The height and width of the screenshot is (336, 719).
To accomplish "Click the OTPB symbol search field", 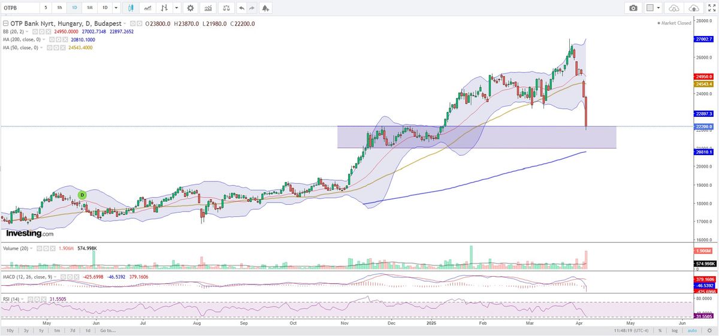I will (21, 8).
